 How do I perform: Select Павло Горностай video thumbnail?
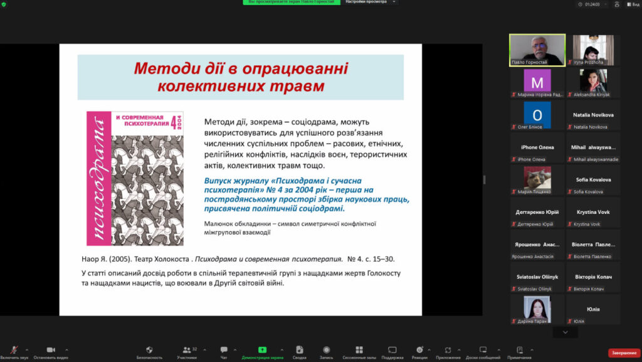[537, 50]
